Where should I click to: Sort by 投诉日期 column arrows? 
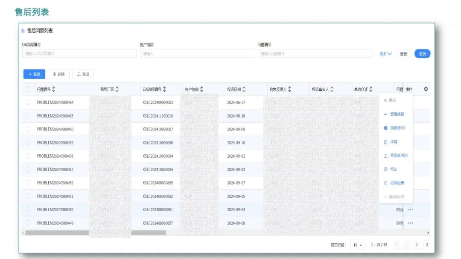[244, 89]
